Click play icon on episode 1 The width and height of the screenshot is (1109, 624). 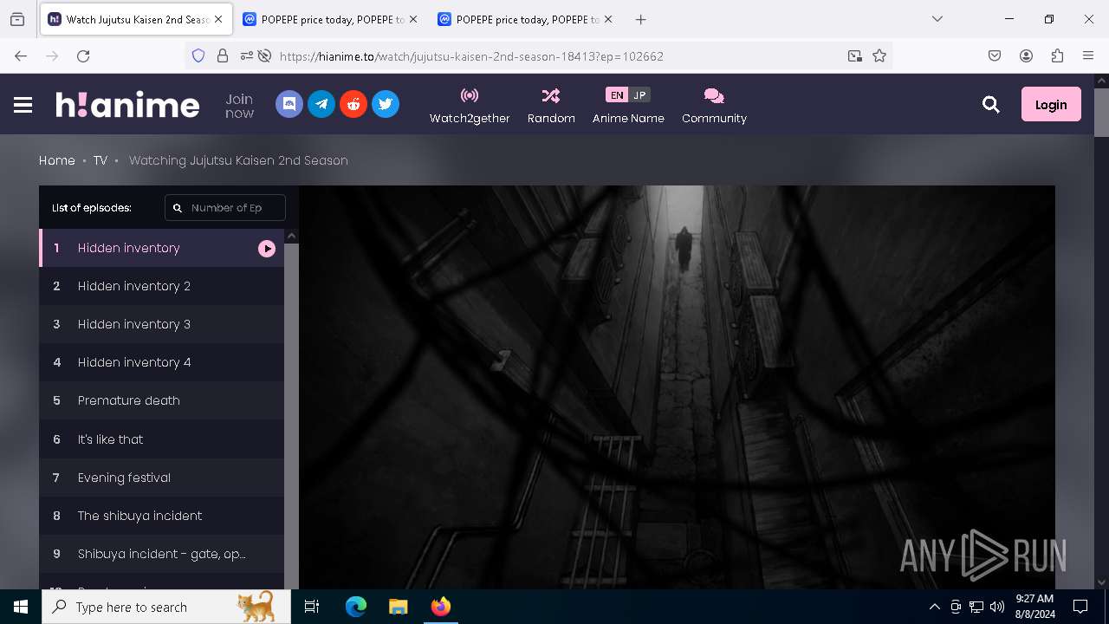tap(267, 249)
